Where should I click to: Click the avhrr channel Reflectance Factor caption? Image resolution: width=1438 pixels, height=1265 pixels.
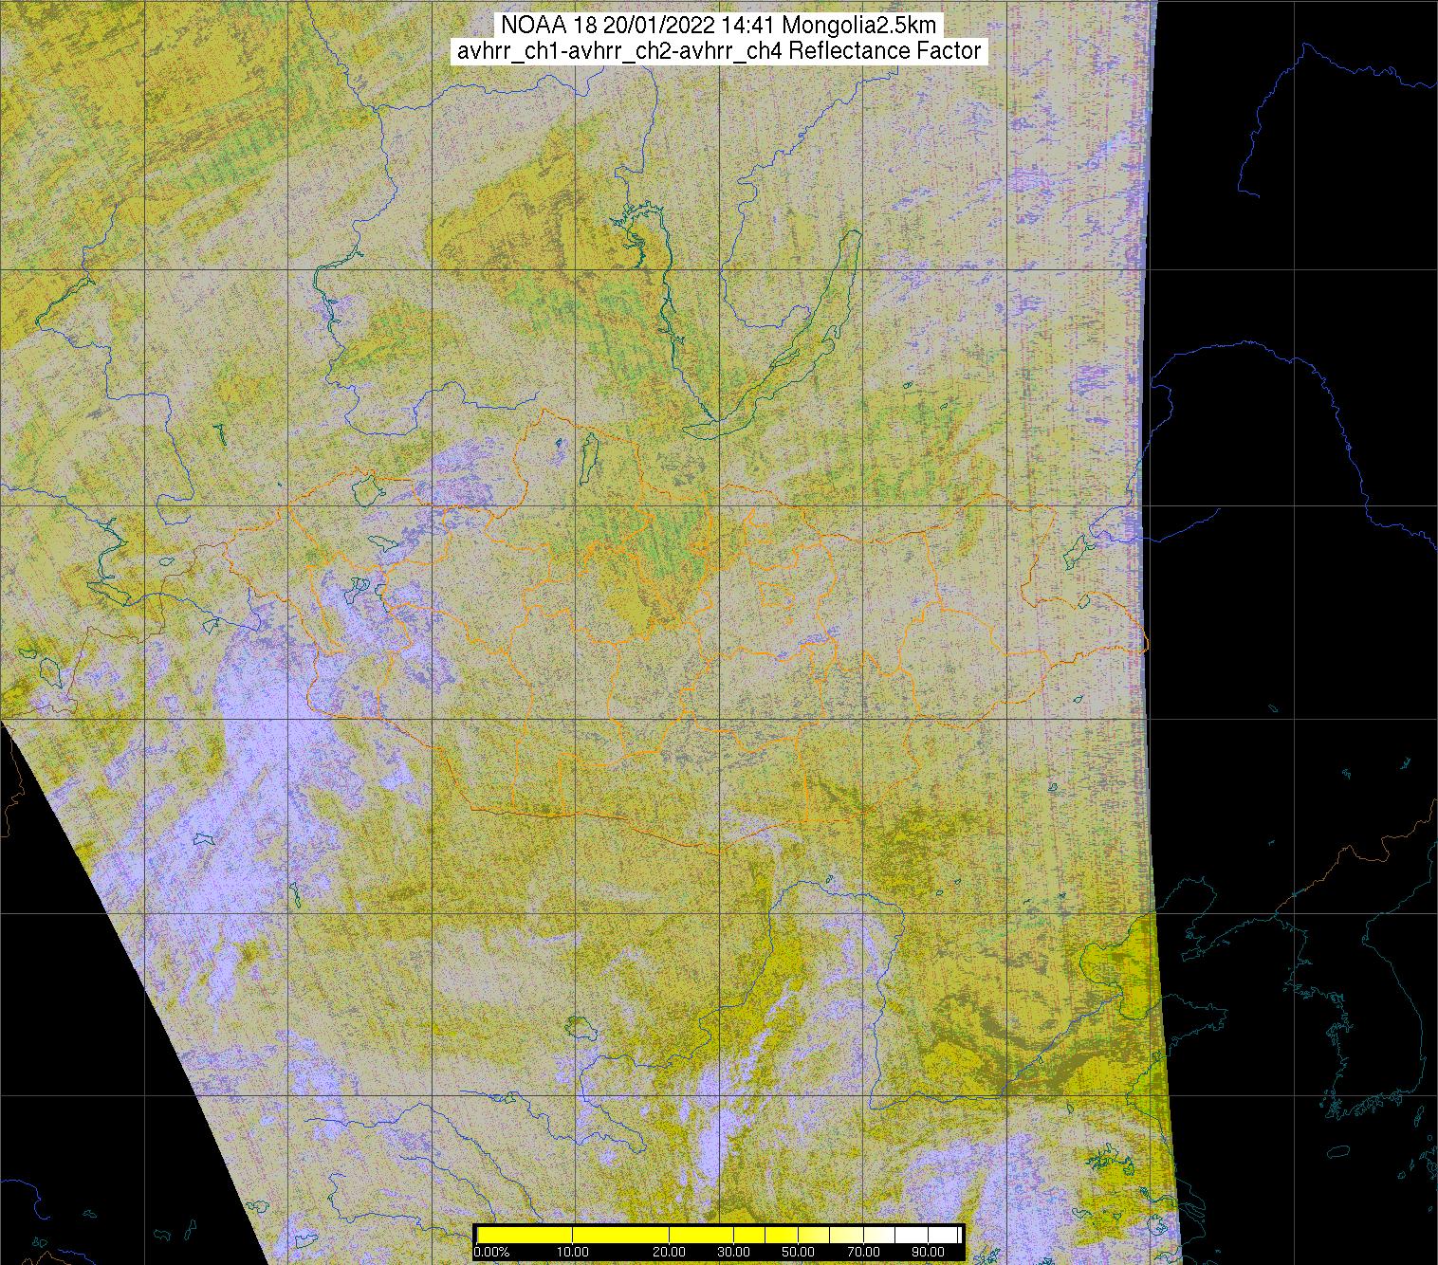[719, 51]
